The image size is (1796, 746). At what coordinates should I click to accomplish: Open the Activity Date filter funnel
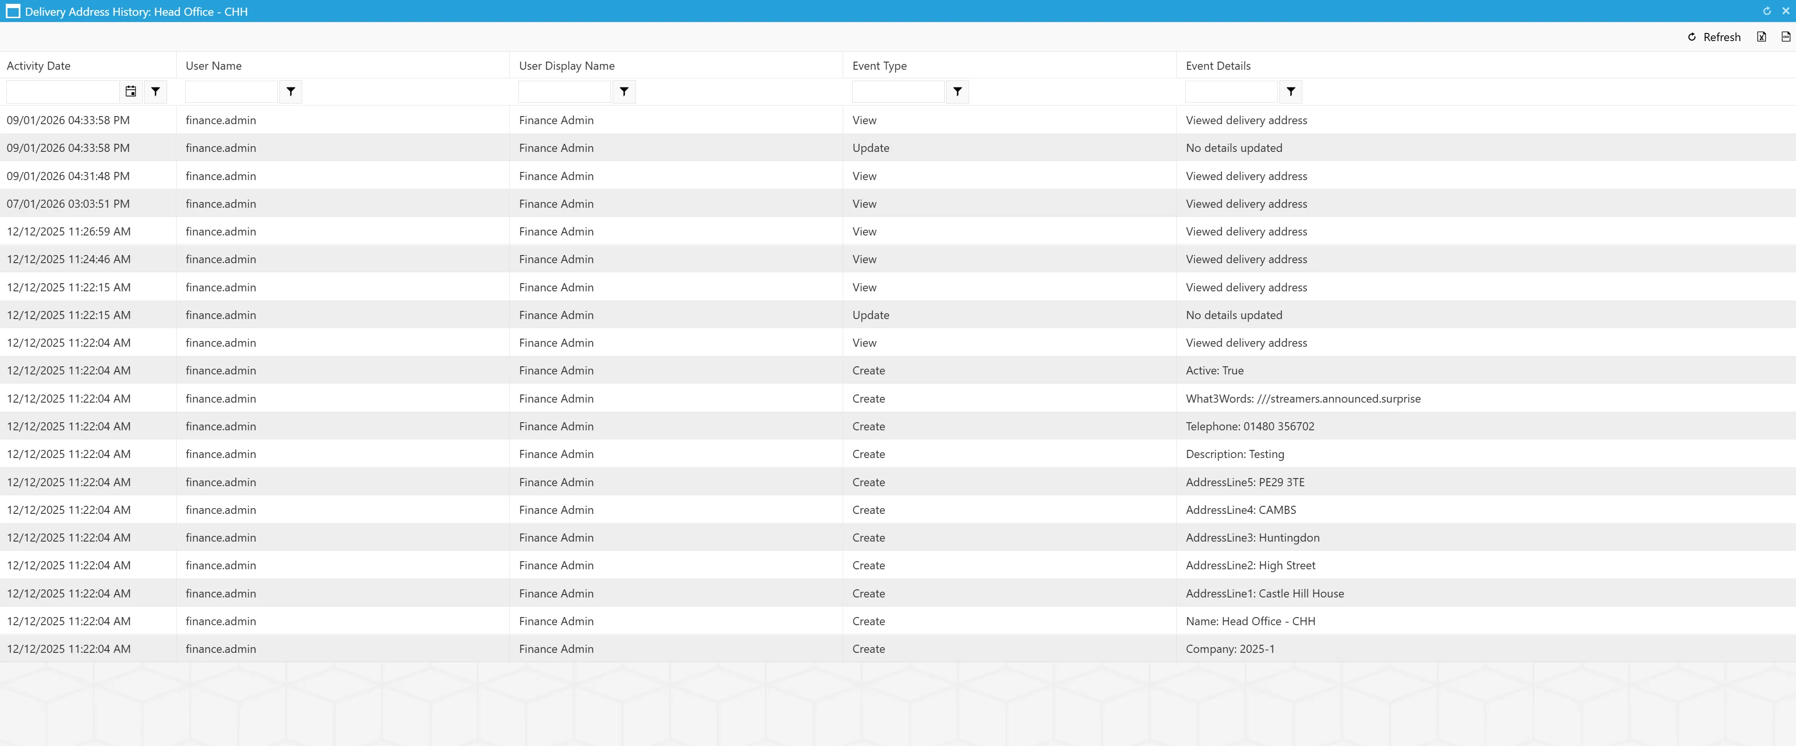point(156,91)
